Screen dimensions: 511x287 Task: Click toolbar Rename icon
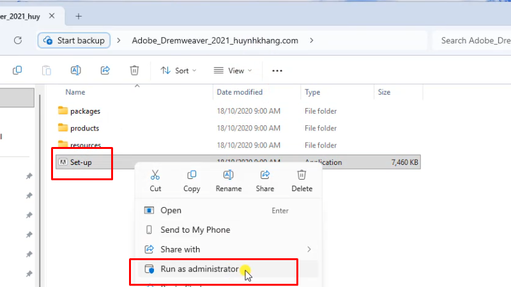pyautogui.click(x=76, y=70)
